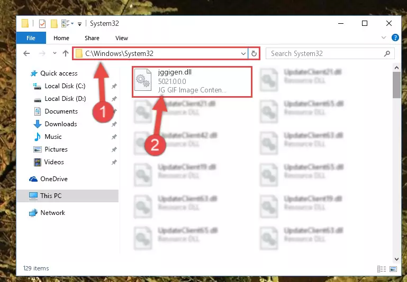Click the Downloads blue arrow icon
Screen dimensions: 407x282
coord(38,124)
